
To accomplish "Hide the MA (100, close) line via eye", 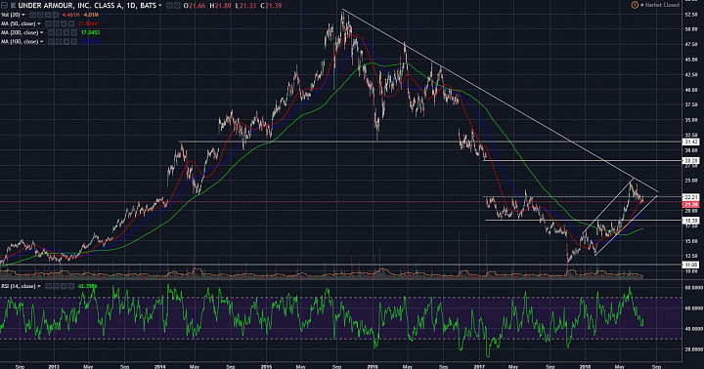I will coord(51,42).
